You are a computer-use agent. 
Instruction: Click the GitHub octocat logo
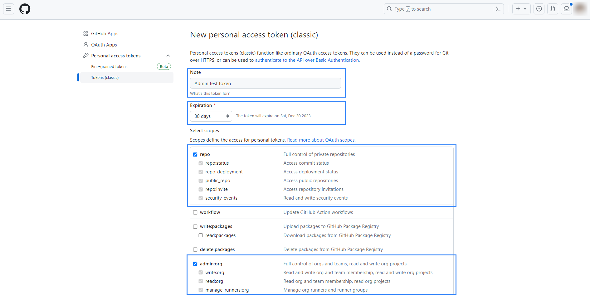point(25,9)
